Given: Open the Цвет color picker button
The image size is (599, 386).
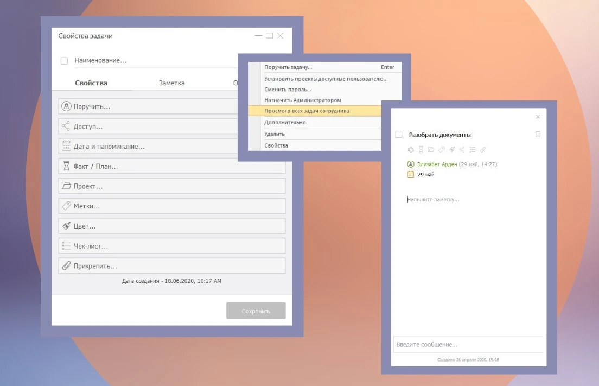Looking at the screenshot, I should (171, 226).
